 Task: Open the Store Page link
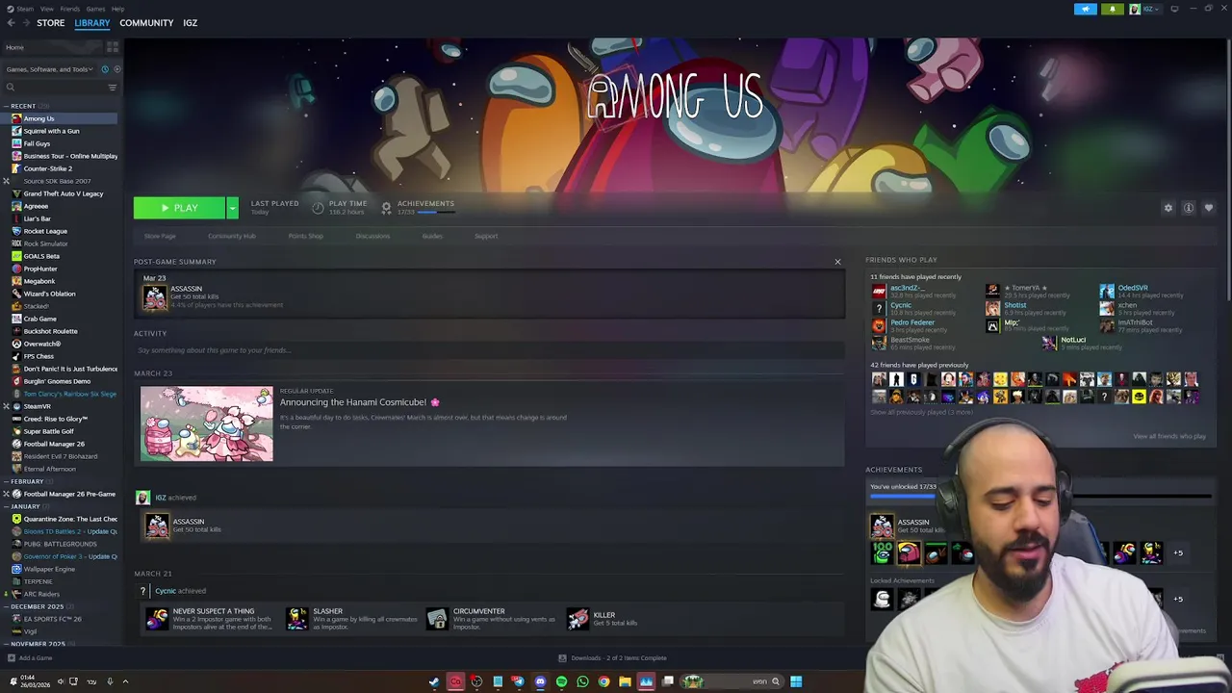160,236
